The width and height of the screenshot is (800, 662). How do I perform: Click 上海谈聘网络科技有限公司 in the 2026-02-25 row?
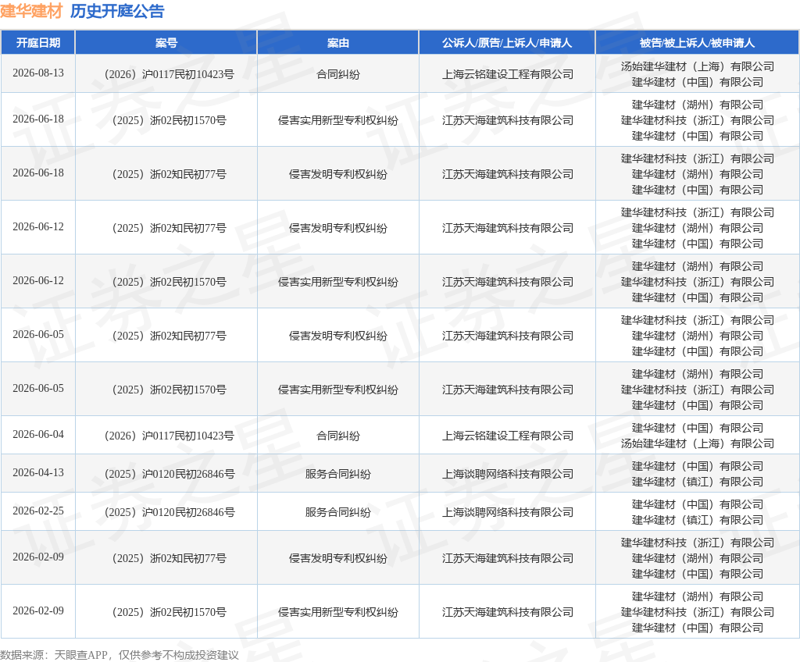pyautogui.click(x=508, y=512)
